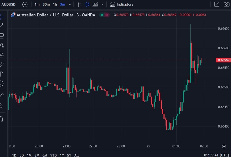This screenshot has height=157, width=231.
Task: Expand the chart style dropdown
Action: pos(102,4)
